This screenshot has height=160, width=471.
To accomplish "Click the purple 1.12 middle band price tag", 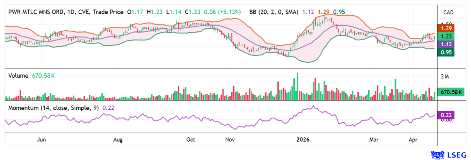I will pyautogui.click(x=446, y=44).
